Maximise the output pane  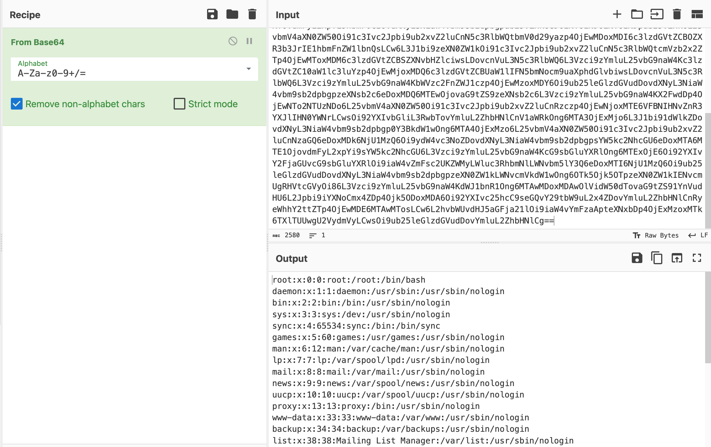pyautogui.click(x=697, y=258)
